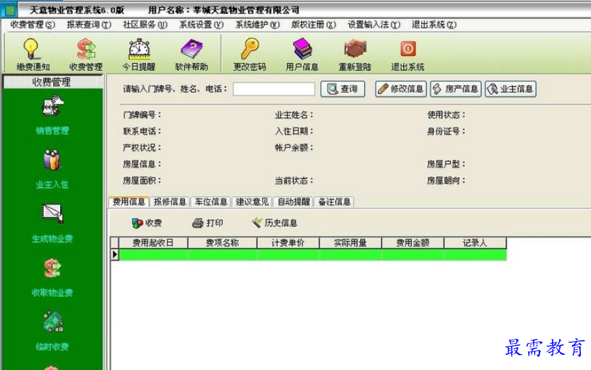Click the 重新登陆 handshake icon
Screen dimensions: 591x370
tap(355, 54)
